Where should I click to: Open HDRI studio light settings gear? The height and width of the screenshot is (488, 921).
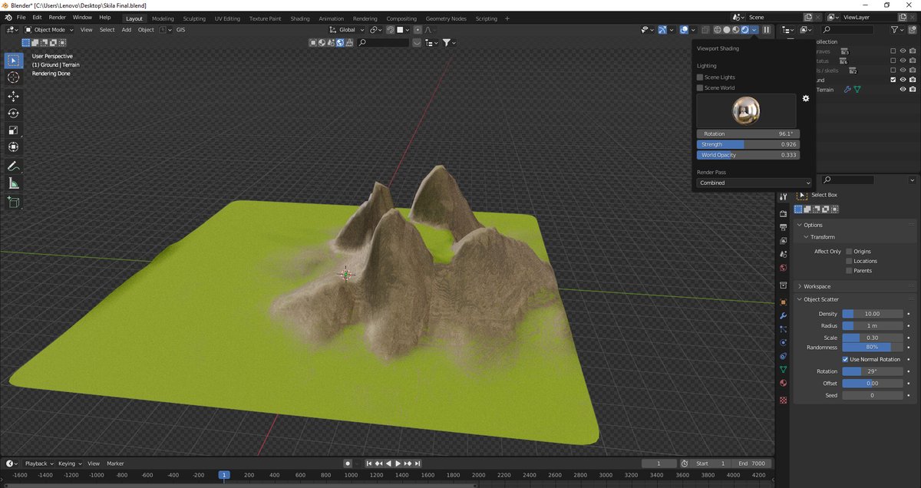click(x=806, y=98)
